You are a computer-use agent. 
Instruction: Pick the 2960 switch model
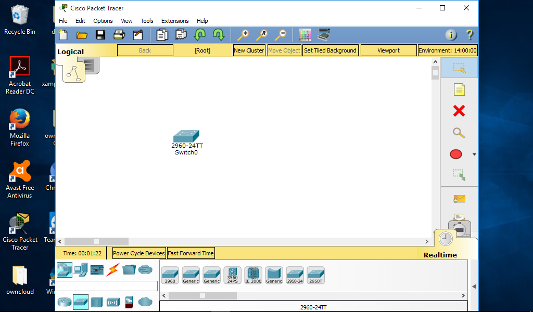170,275
